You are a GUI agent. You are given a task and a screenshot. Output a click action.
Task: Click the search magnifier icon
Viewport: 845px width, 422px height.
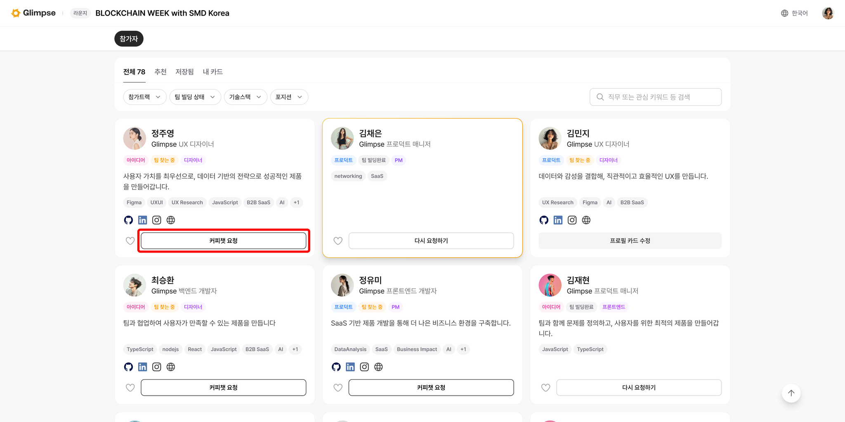click(x=600, y=97)
